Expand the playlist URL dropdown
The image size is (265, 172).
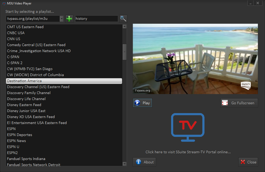tap(62, 19)
